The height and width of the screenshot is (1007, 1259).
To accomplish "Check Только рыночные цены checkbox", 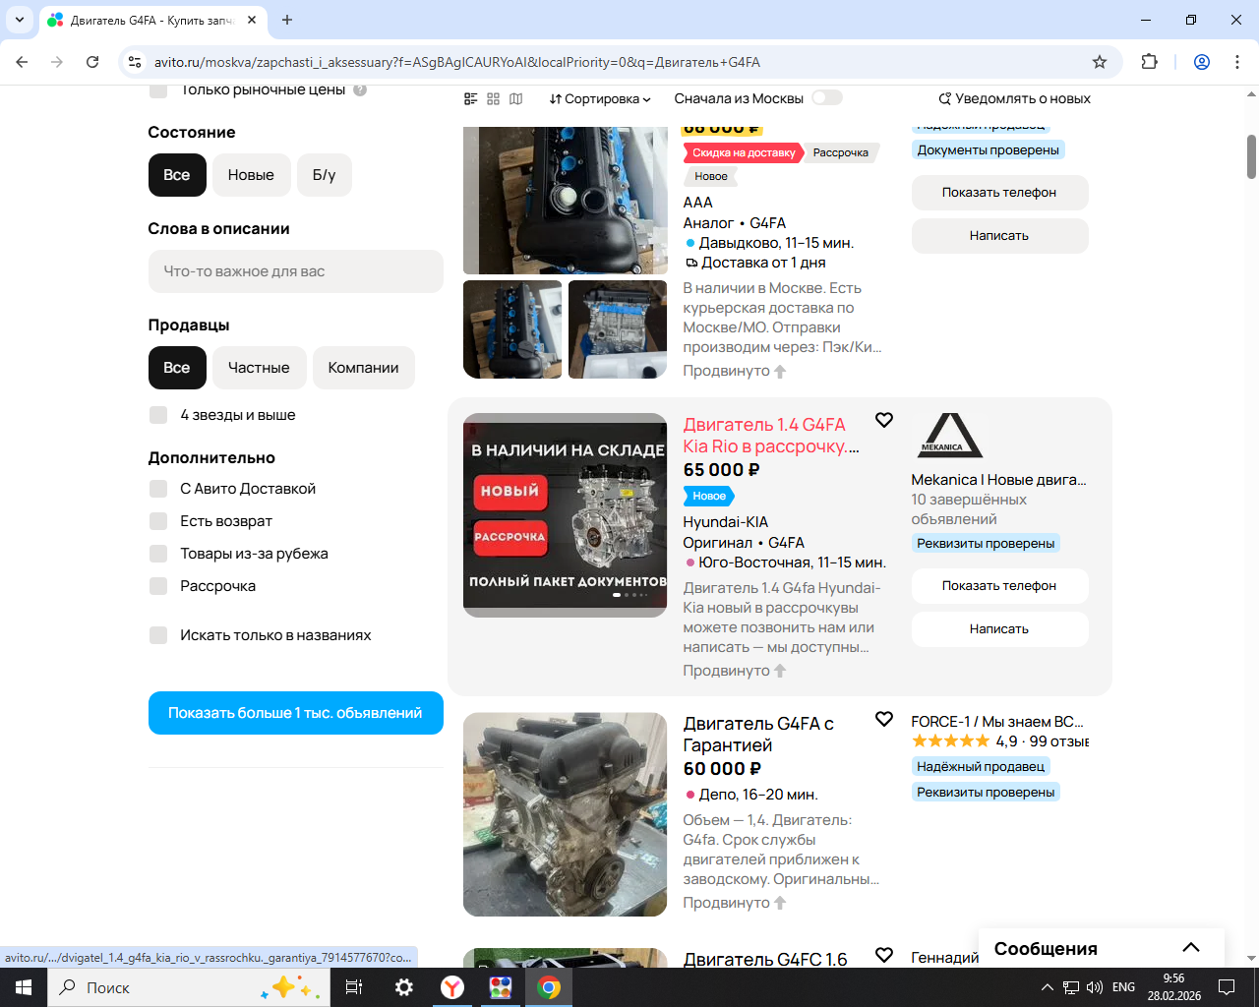I will [158, 90].
